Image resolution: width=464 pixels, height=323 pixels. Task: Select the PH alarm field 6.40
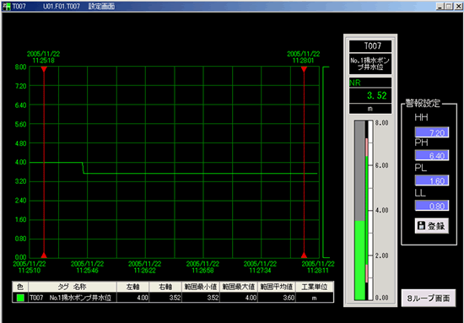pos(432,155)
